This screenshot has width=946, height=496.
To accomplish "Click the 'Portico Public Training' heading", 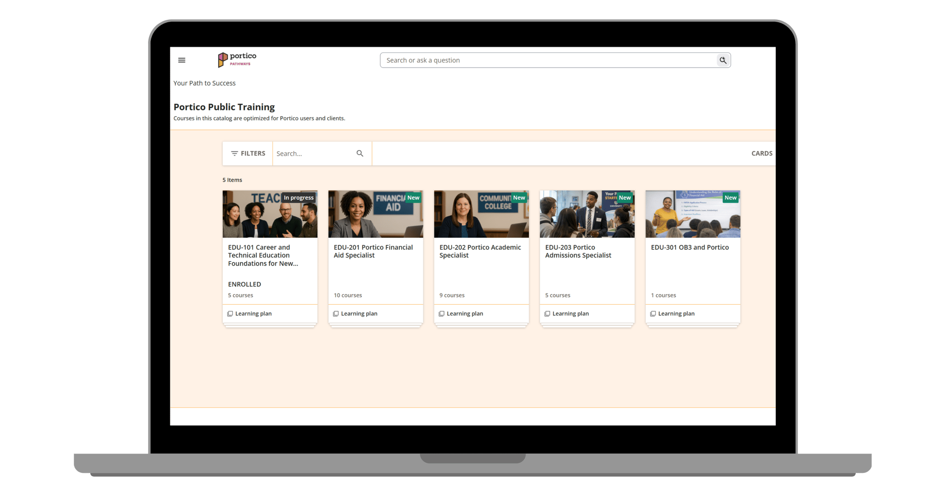I will pos(224,107).
